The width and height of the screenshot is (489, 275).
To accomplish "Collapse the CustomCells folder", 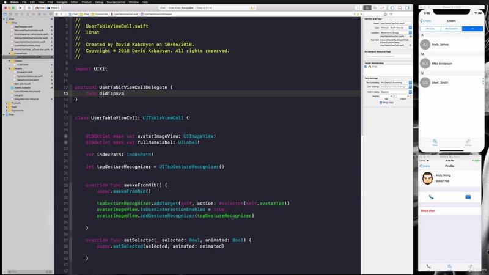I will coord(9,53).
